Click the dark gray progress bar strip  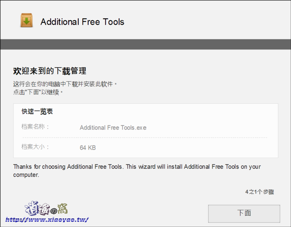pos(145,44)
